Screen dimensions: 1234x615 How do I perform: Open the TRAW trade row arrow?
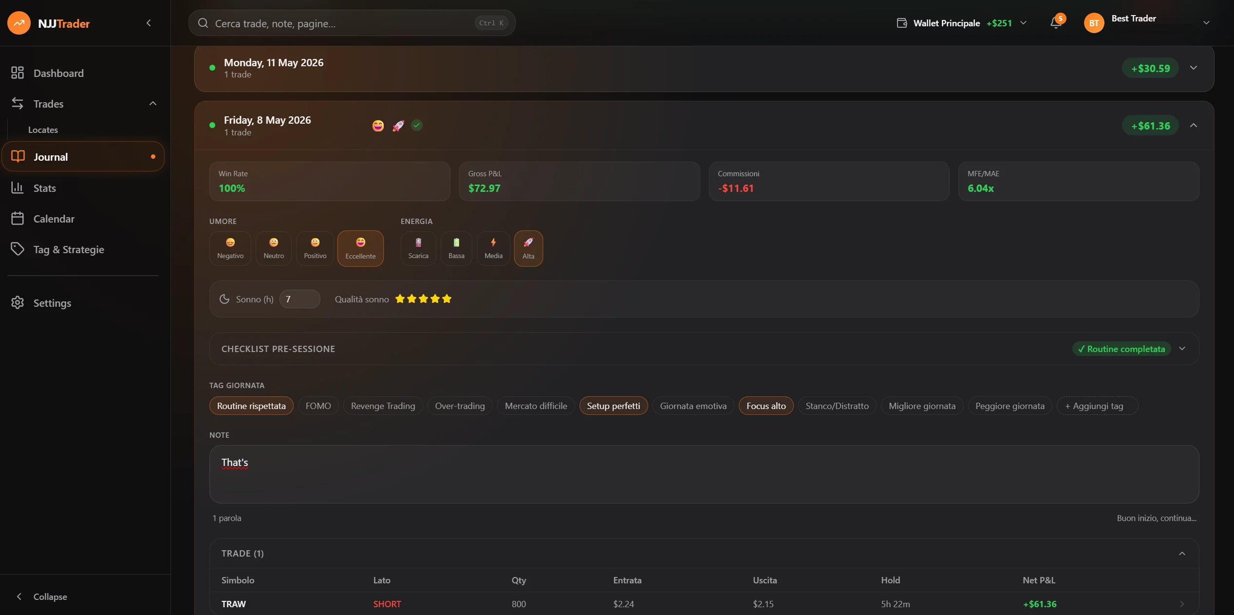[x=1182, y=604]
